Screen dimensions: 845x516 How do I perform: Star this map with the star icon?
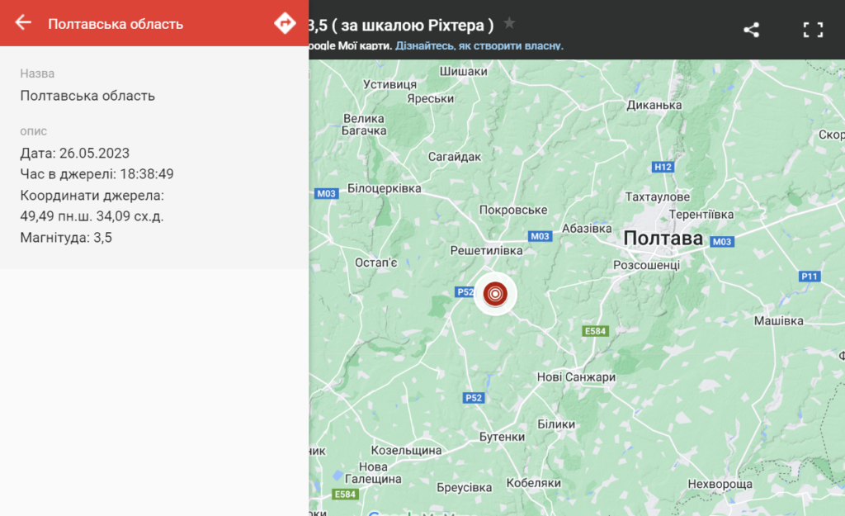point(510,23)
